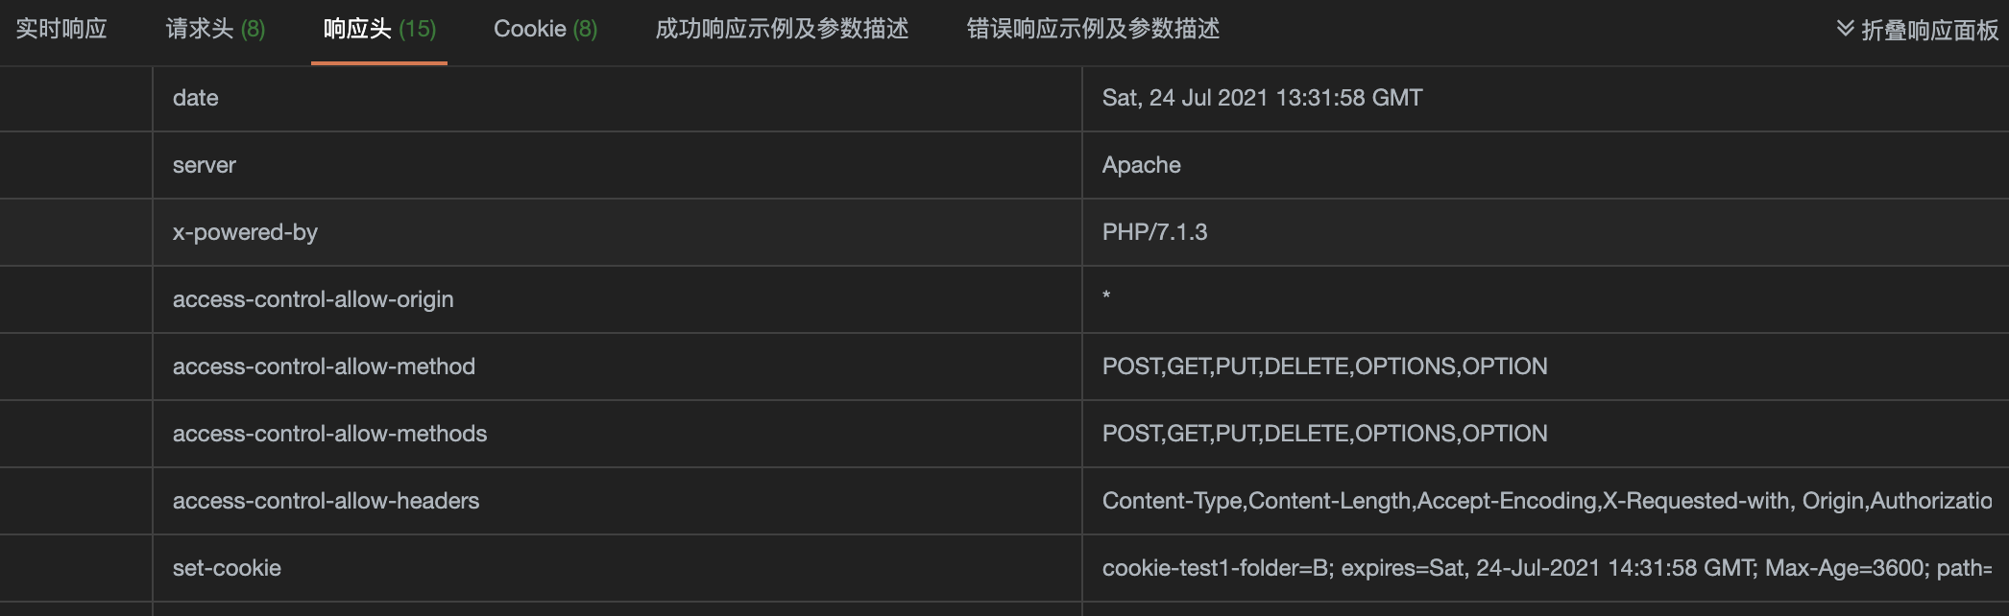Click the Sat, 24 Jul 2021 date value
Image resolution: width=2009 pixels, height=616 pixels.
1262,97
